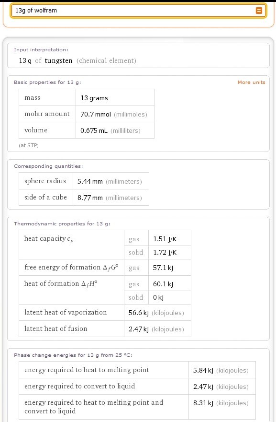Open the More units link

[251, 82]
